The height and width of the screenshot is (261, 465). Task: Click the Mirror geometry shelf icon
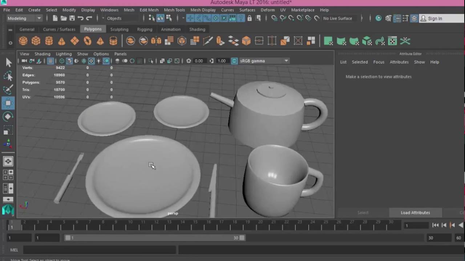point(156,41)
